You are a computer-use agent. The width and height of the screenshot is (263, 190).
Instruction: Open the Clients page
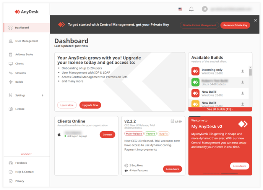(19, 64)
